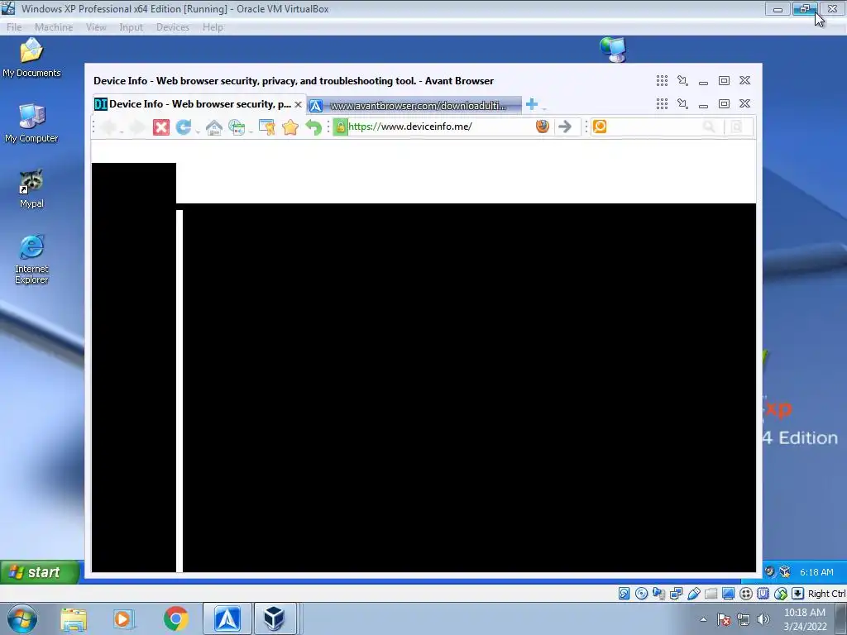Click VirtualBox display indicator icon
The image size is (847, 635).
click(x=728, y=594)
